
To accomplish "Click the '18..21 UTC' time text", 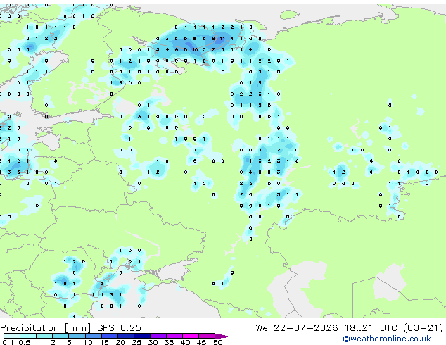I will click(x=372, y=328).
